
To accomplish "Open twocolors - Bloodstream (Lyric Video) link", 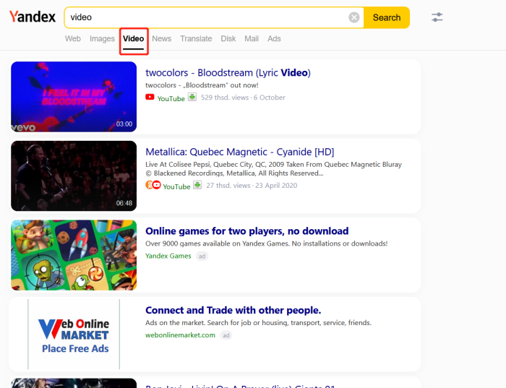I will (228, 73).
